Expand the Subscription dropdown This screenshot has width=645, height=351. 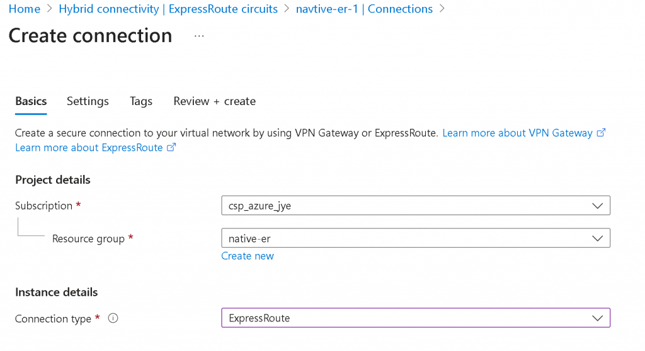tap(415, 206)
